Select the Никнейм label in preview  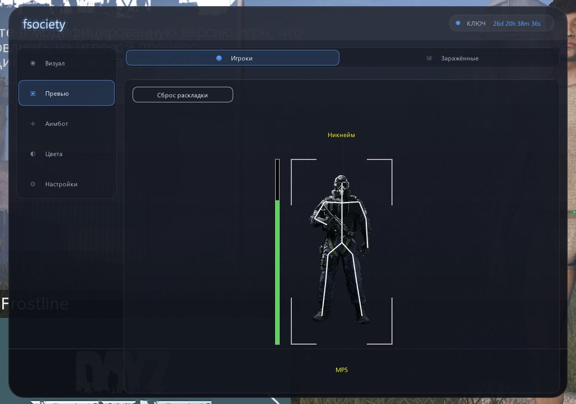tap(341, 135)
